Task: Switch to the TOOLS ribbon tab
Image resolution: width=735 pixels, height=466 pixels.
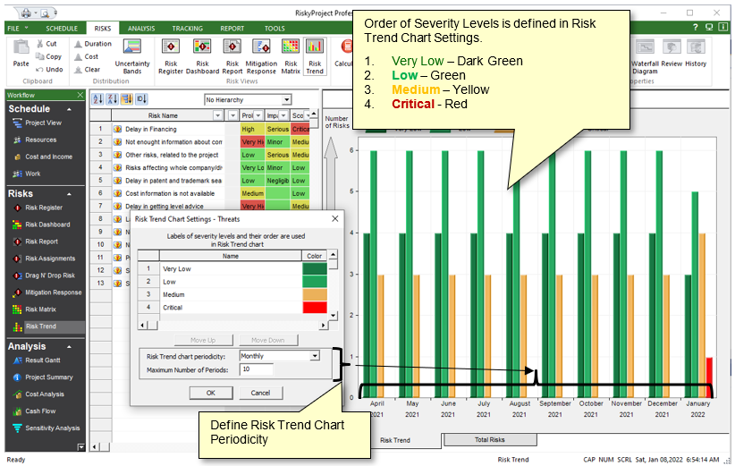Action: pos(275,28)
